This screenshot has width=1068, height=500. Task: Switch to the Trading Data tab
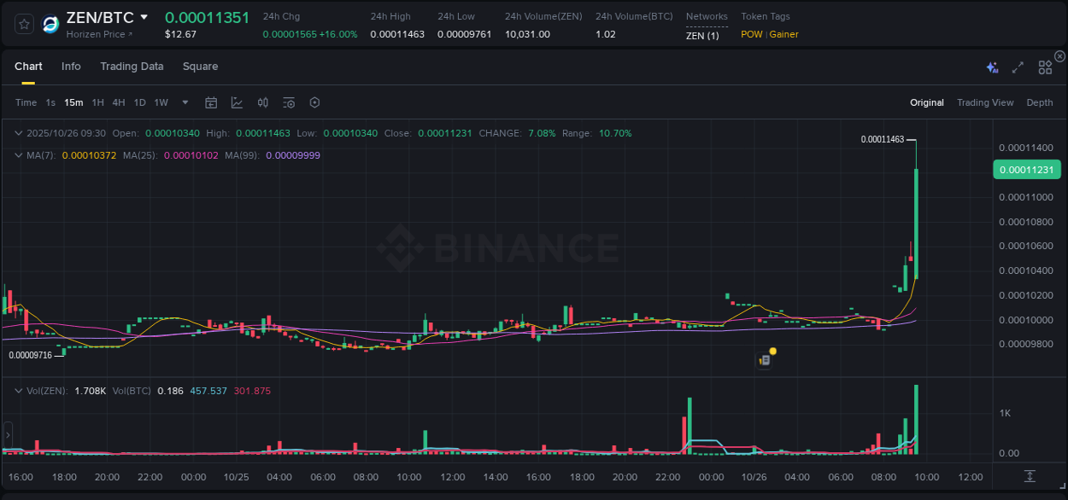point(132,66)
